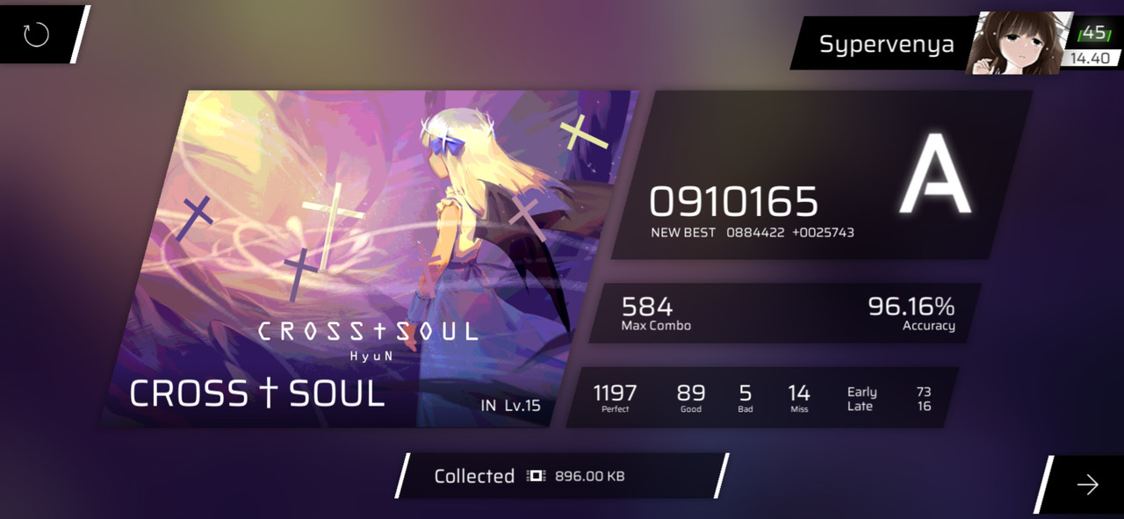
Task: Tap the Collected data banner
Action: 562,476
